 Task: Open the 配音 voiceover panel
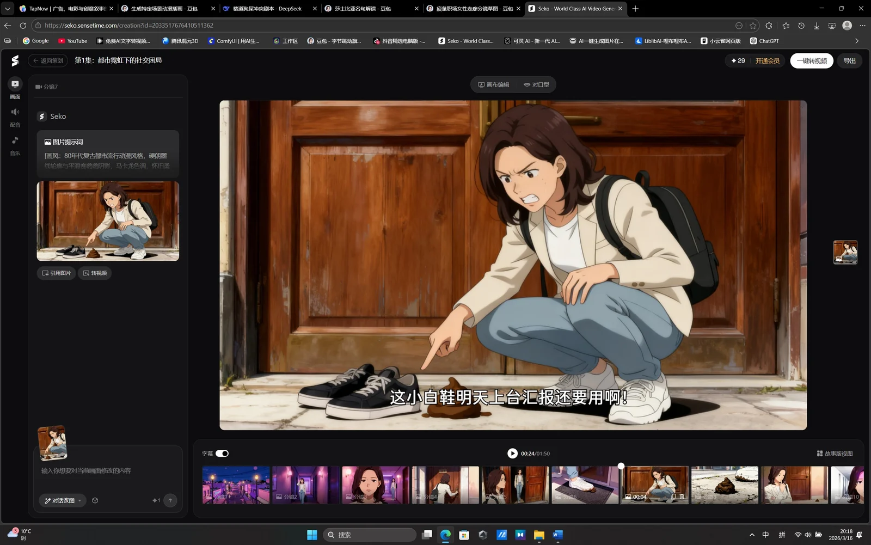click(15, 117)
